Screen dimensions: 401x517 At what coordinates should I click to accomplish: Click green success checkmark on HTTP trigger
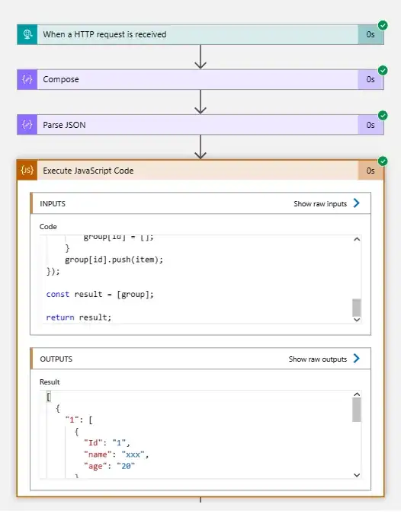pos(383,25)
